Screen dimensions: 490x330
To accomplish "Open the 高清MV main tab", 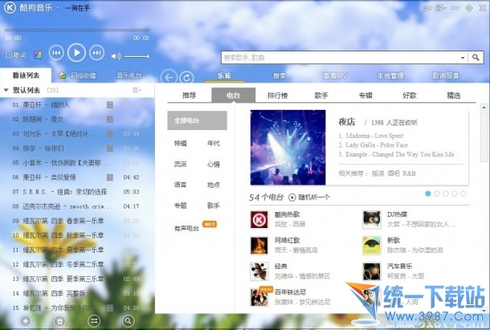I will [335, 75].
